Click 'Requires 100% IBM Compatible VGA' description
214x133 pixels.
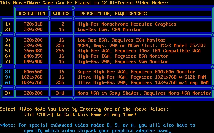pyautogui.click(x=139, y=51)
